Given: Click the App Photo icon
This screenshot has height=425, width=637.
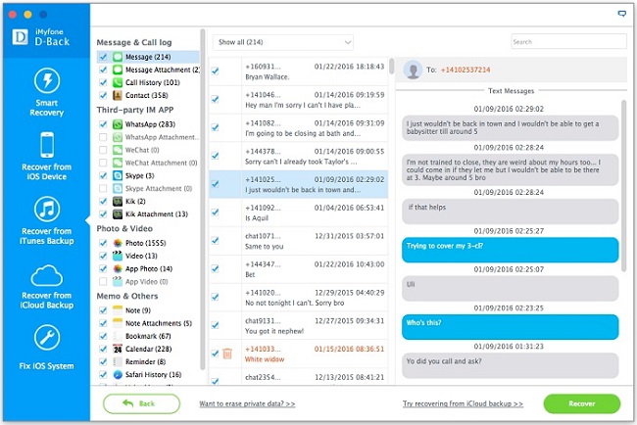Looking at the screenshot, I should (118, 268).
